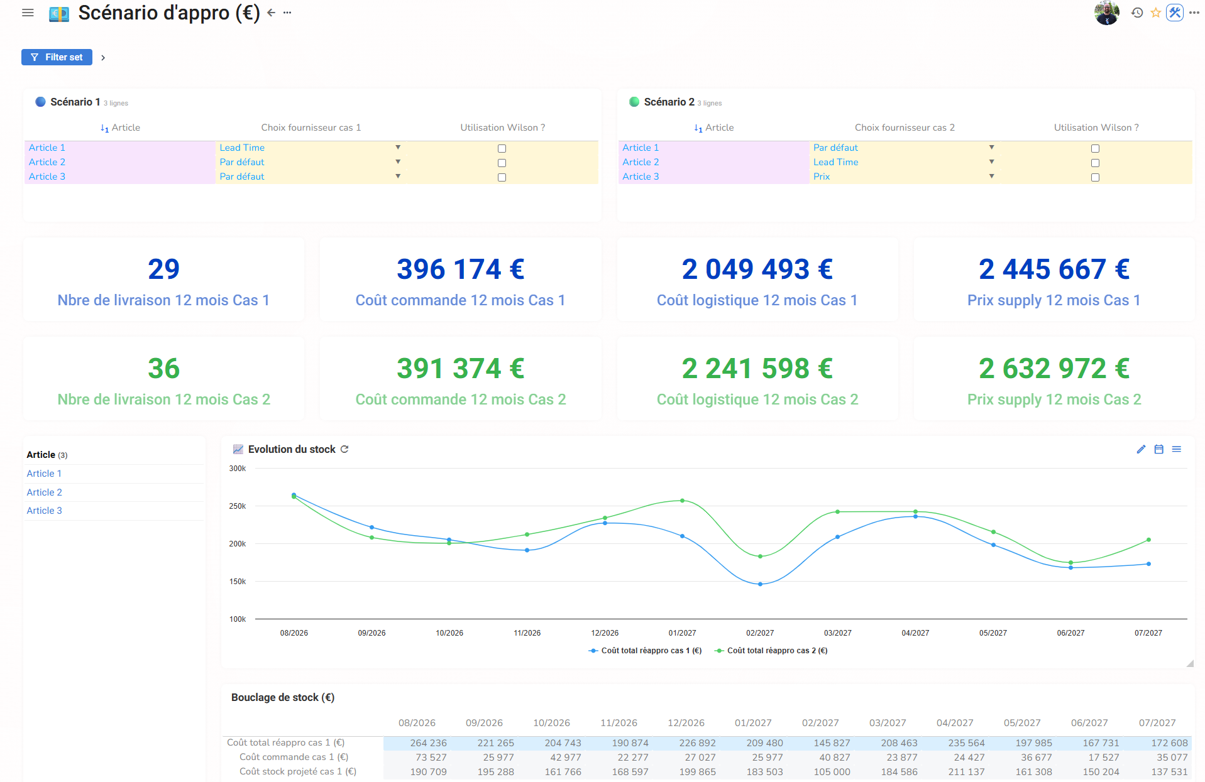Toggle legend Coût total réappro cas 1 (€)
Viewport: 1205px width, 782px height.
645,651
